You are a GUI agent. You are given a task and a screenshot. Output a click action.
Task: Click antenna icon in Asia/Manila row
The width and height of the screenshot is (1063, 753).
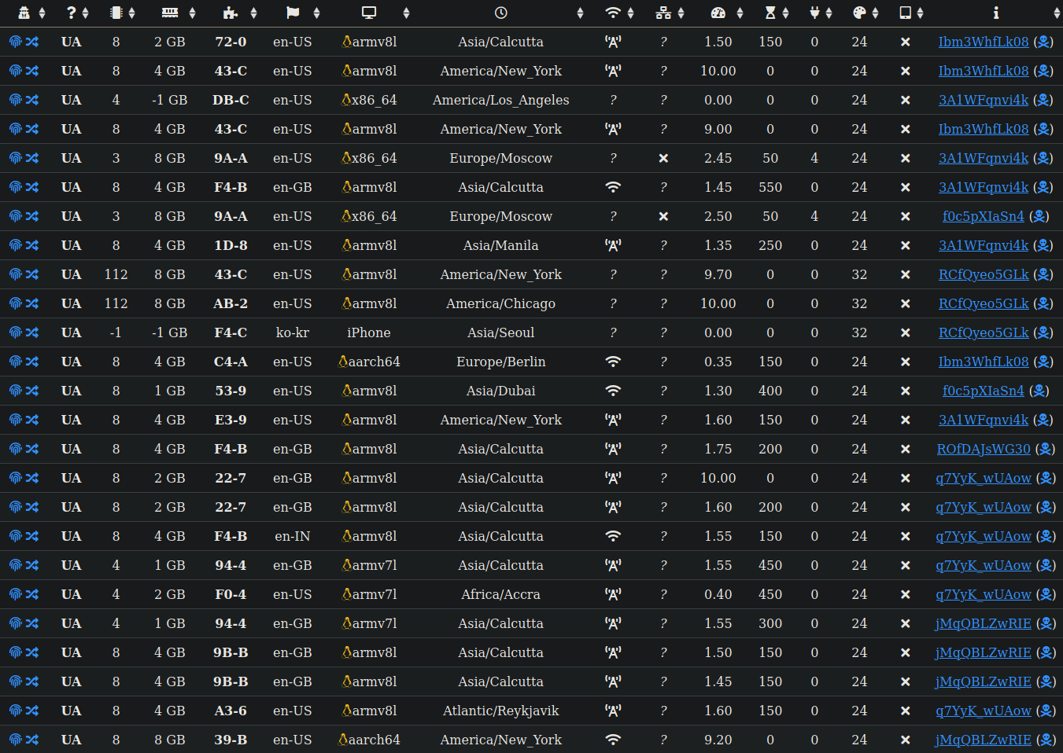pos(613,245)
